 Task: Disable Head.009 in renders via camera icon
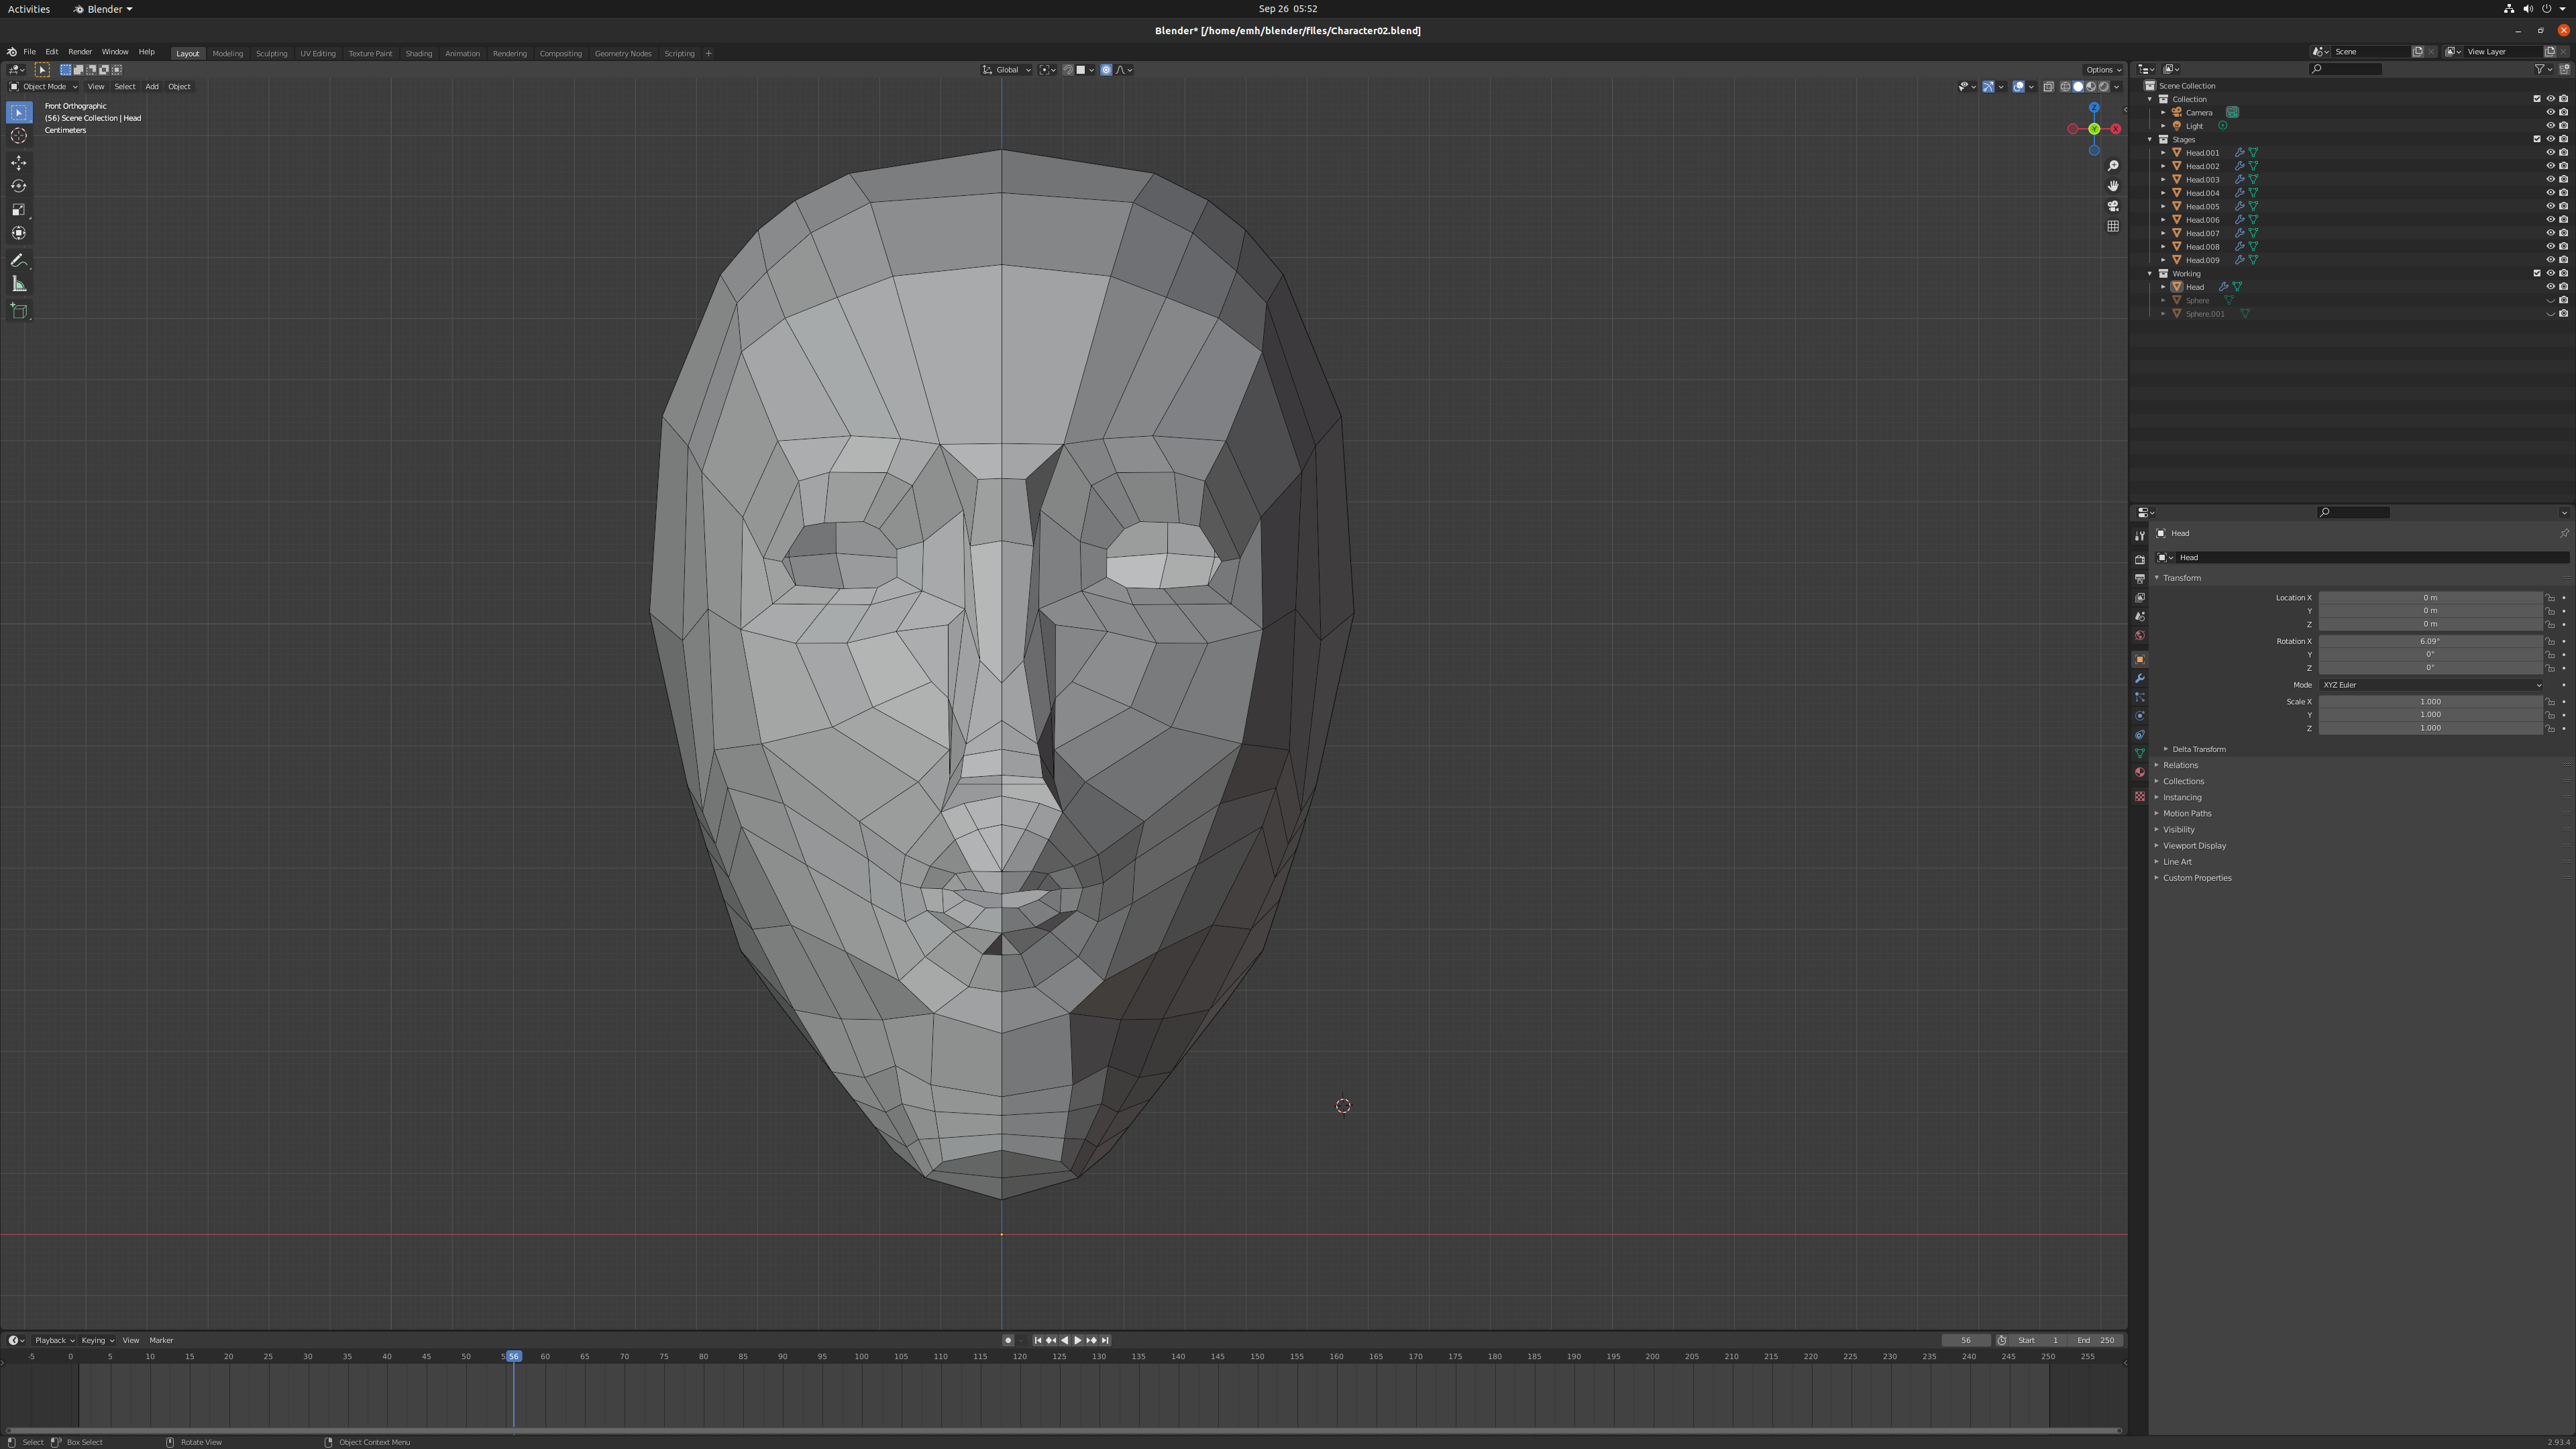[x=2564, y=260]
